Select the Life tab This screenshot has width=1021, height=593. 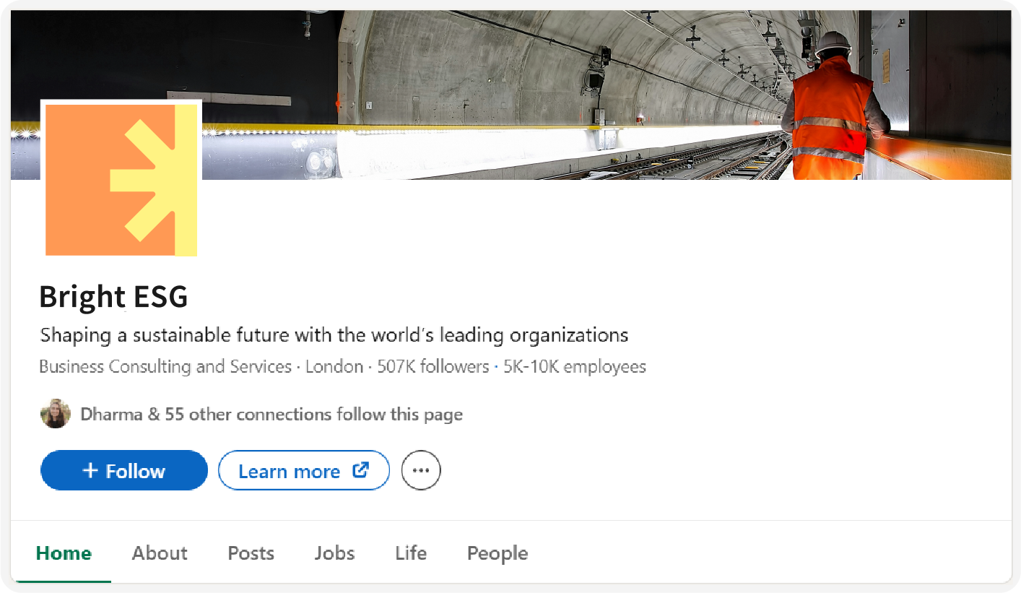pyautogui.click(x=411, y=553)
